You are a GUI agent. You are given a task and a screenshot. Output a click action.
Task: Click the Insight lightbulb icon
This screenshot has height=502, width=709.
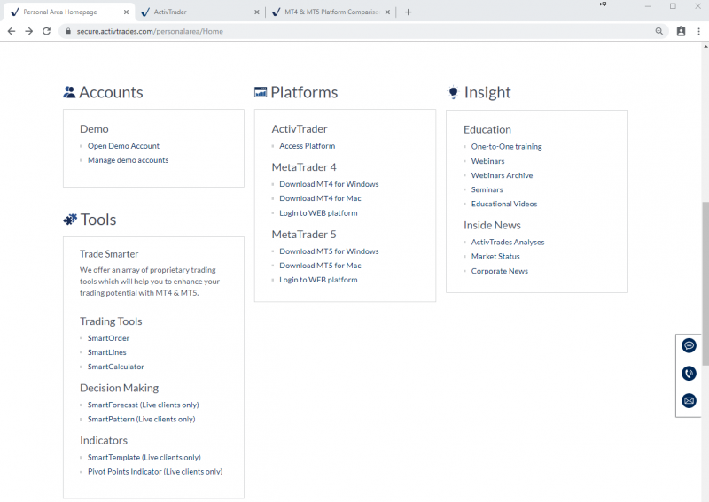[x=453, y=92]
